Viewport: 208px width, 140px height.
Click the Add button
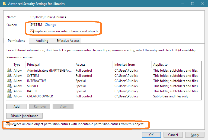(x=17, y=107)
